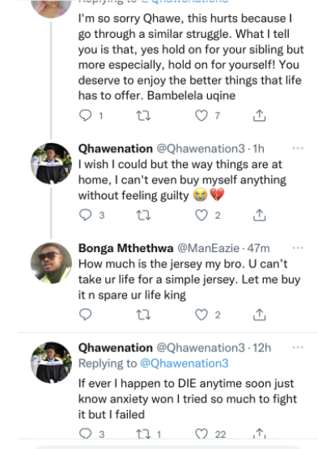This screenshot has width=318, height=449.
Task: Open Bonga Mthethwa's profile name
Action: [x=126, y=248]
